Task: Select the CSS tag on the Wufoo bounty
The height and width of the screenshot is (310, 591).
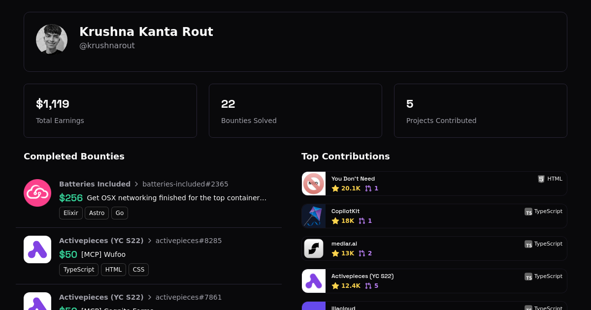Action: click(138, 270)
